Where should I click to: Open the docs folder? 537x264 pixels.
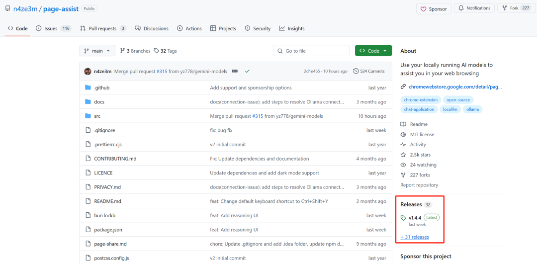click(99, 102)
